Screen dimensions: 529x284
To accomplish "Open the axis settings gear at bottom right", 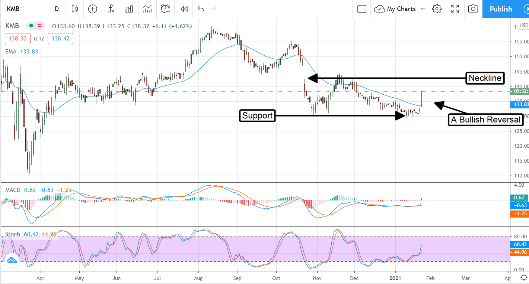I will pyautogui.click(x=523, y=277).
